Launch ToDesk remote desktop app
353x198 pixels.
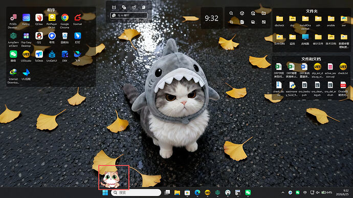(x=39, y=56)
